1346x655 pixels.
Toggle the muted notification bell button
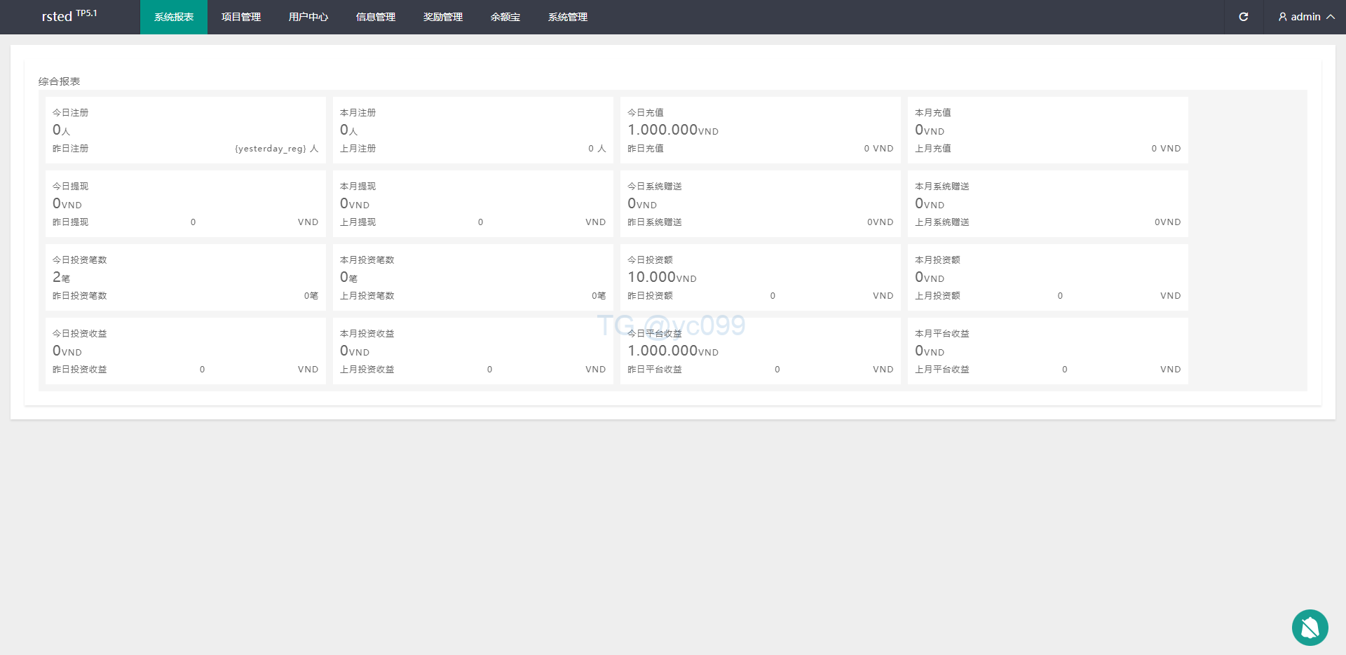[1310, 628]
